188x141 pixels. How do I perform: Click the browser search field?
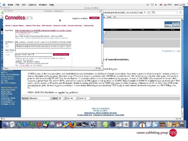click(164, 13)
